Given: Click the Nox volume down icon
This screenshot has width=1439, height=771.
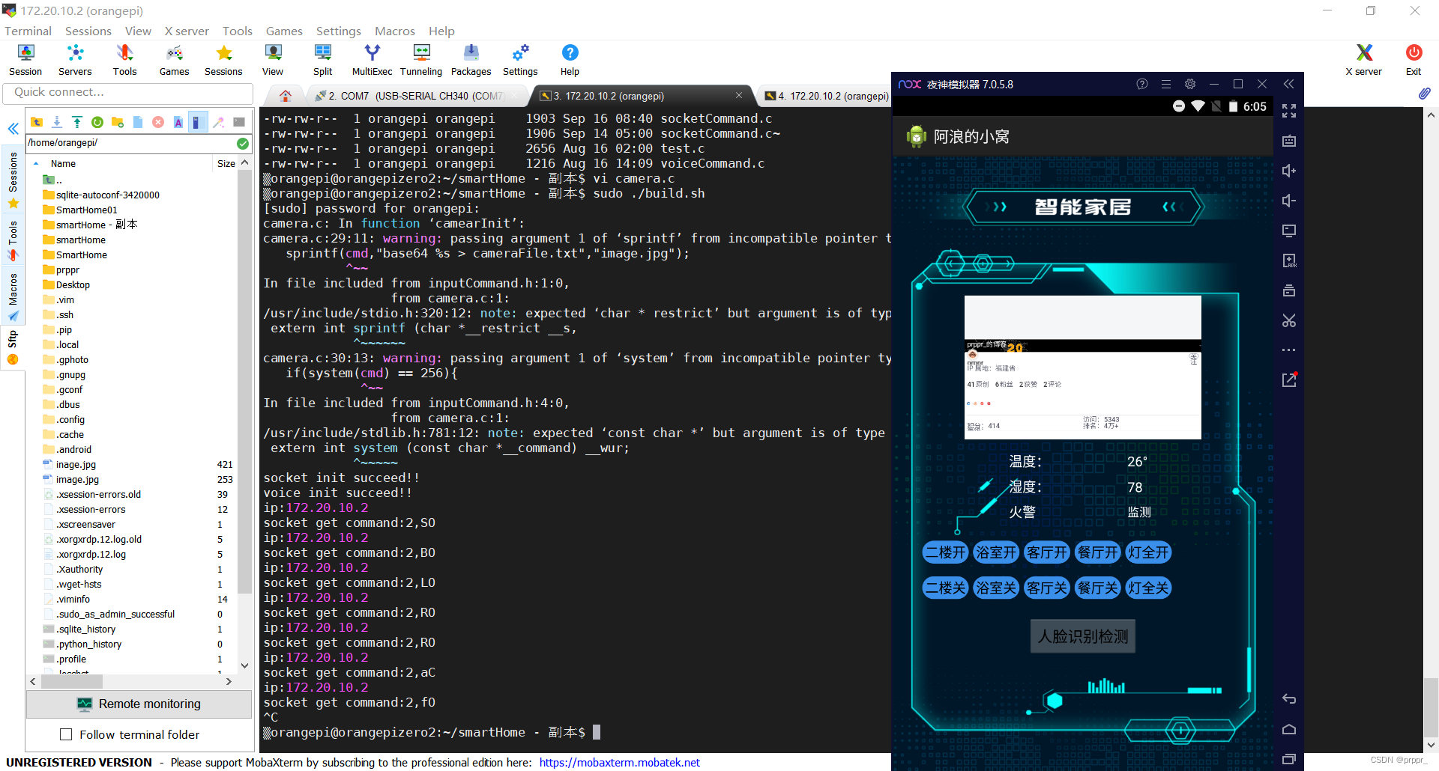Looking at the screenshot, I should tap(1289, 201).
